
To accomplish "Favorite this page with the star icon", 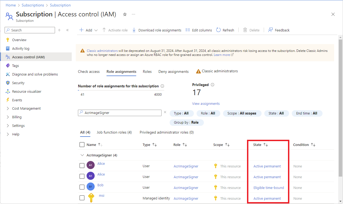I will click(x=125, y=15).
